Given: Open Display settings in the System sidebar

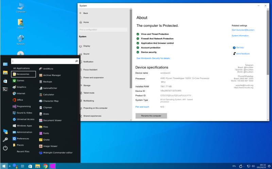Looking at the screenshot, I should pos(87,46).
